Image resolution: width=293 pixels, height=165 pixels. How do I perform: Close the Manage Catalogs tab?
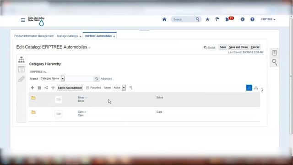(81, 36)
